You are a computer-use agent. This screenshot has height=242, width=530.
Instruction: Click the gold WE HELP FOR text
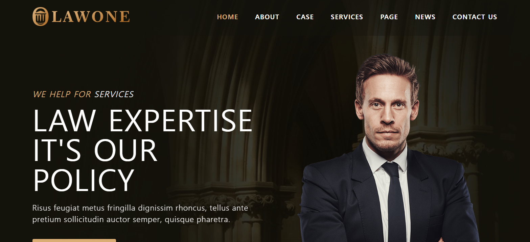pos(62,94)
